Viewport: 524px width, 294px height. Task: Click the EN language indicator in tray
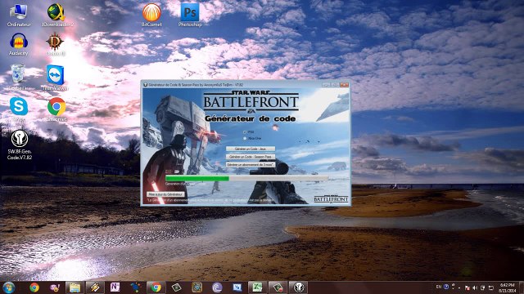point(439,287)
